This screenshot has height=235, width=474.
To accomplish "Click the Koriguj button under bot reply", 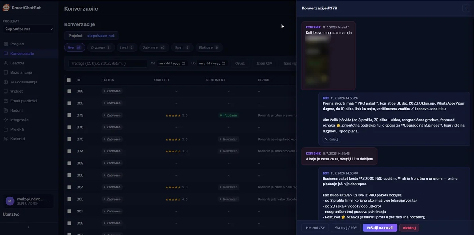I will 331,139.
